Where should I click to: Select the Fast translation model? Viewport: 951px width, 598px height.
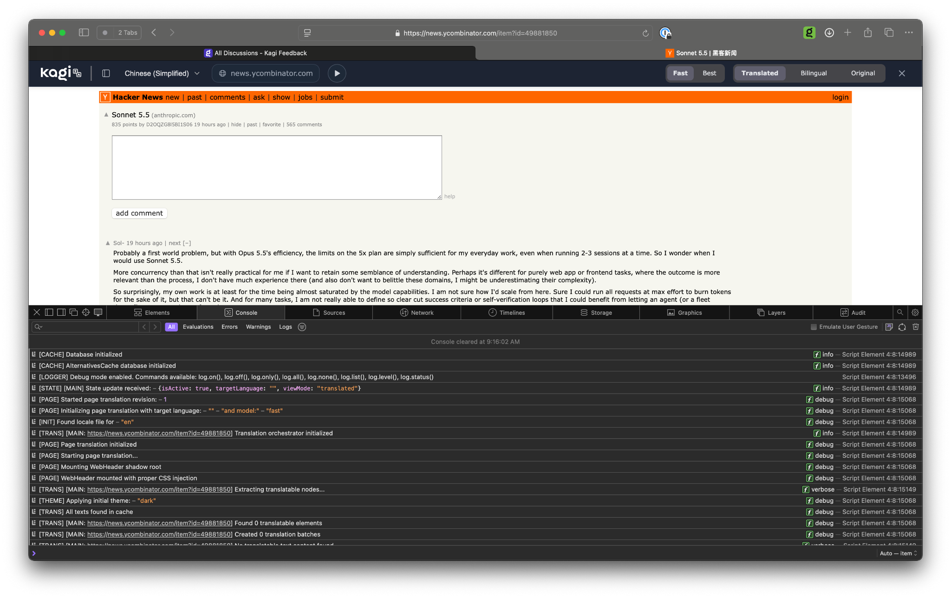click(680, 73)
